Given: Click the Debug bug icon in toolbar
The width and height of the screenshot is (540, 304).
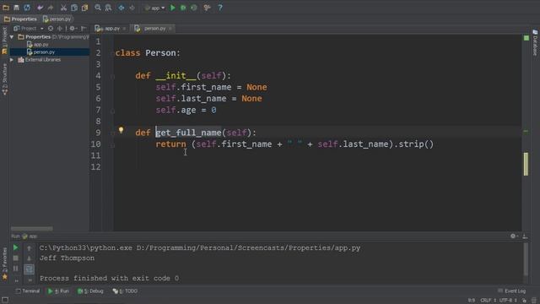Looking at the screenshot, I should (183, 8).
